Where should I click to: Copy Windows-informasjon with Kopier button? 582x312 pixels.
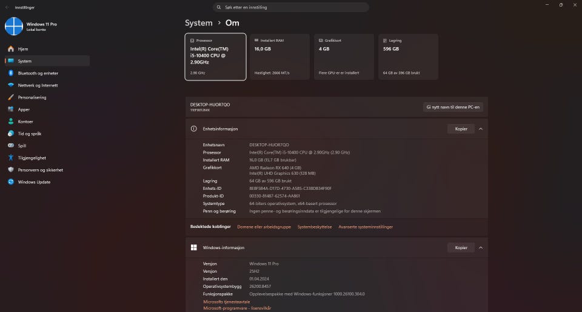click(x=461, y=247)
